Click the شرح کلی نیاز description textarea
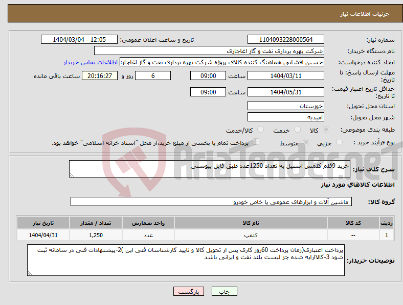The width and height of the screenshot is (403, 305). click(x=210, y=169)
